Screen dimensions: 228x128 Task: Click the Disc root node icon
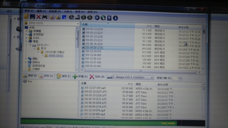pos(25,81)
